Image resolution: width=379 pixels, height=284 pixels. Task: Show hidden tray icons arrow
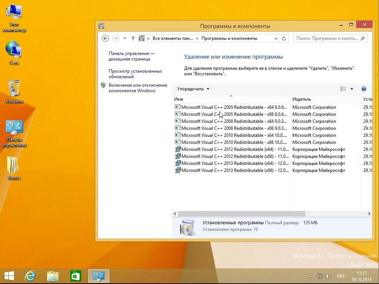[x=311, y=276]
